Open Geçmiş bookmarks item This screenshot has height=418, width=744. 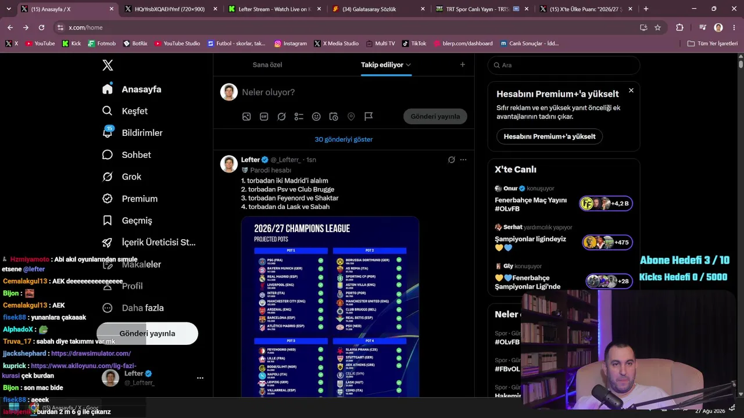click(127, 221)
